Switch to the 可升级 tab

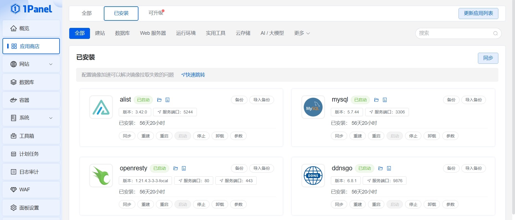pos(156,13)
